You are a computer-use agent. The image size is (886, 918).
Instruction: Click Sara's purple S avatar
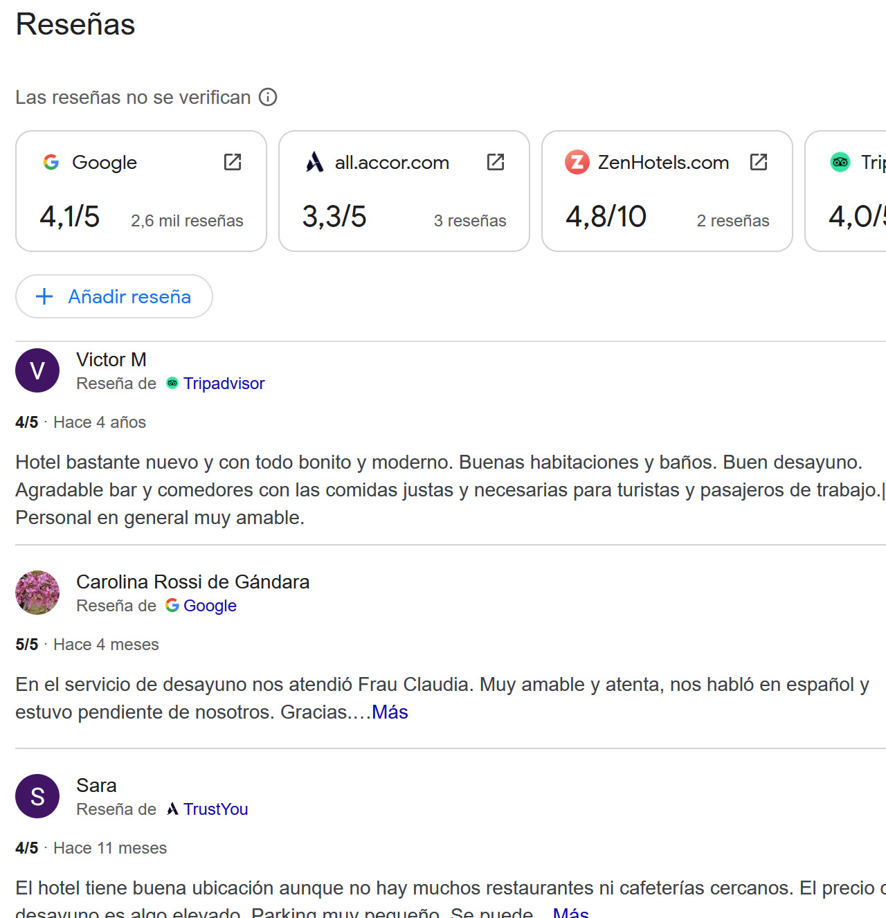click(37, 796)
